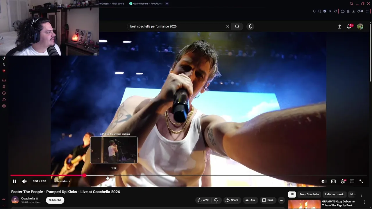Open X (Twitter) in the browser's sidebar

pyautogui.click(x=4, y=64)
